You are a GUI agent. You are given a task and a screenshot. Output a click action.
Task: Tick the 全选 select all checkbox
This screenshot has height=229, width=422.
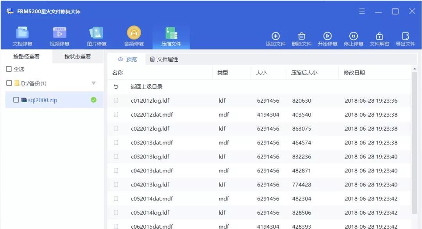tap(9, 69)
